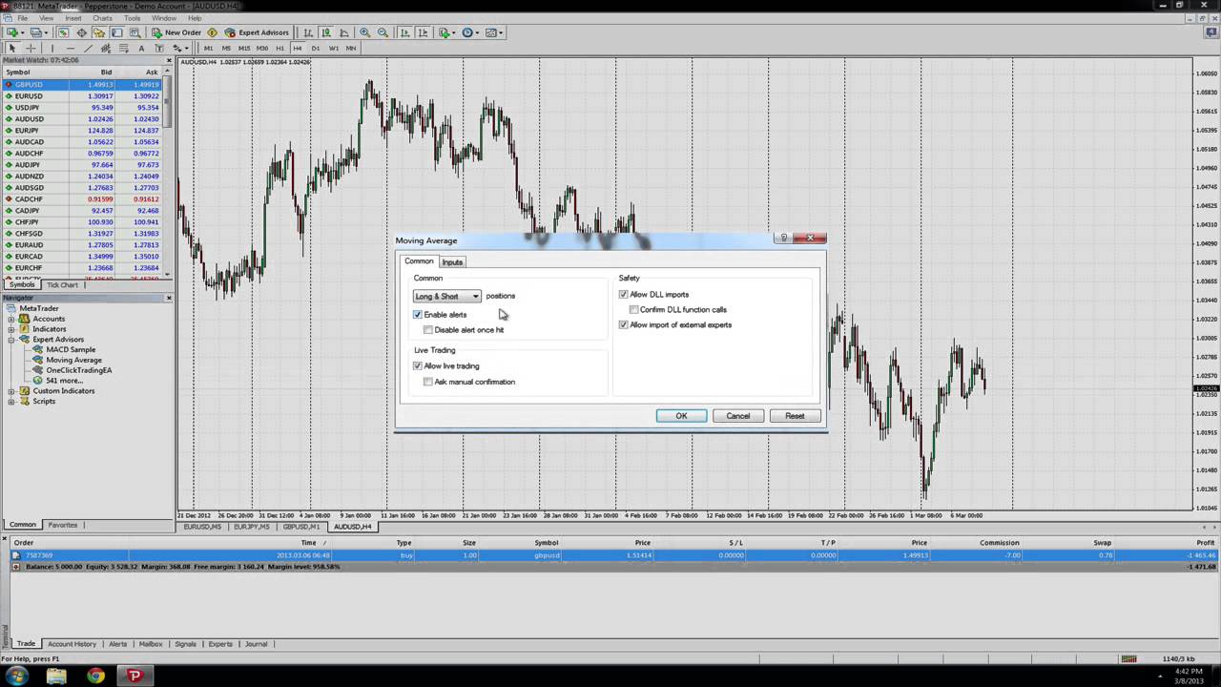Toggle Allow import of external experts
Image resolution: width=1221 pixels, height=687 pixels.
coord(624,325)
